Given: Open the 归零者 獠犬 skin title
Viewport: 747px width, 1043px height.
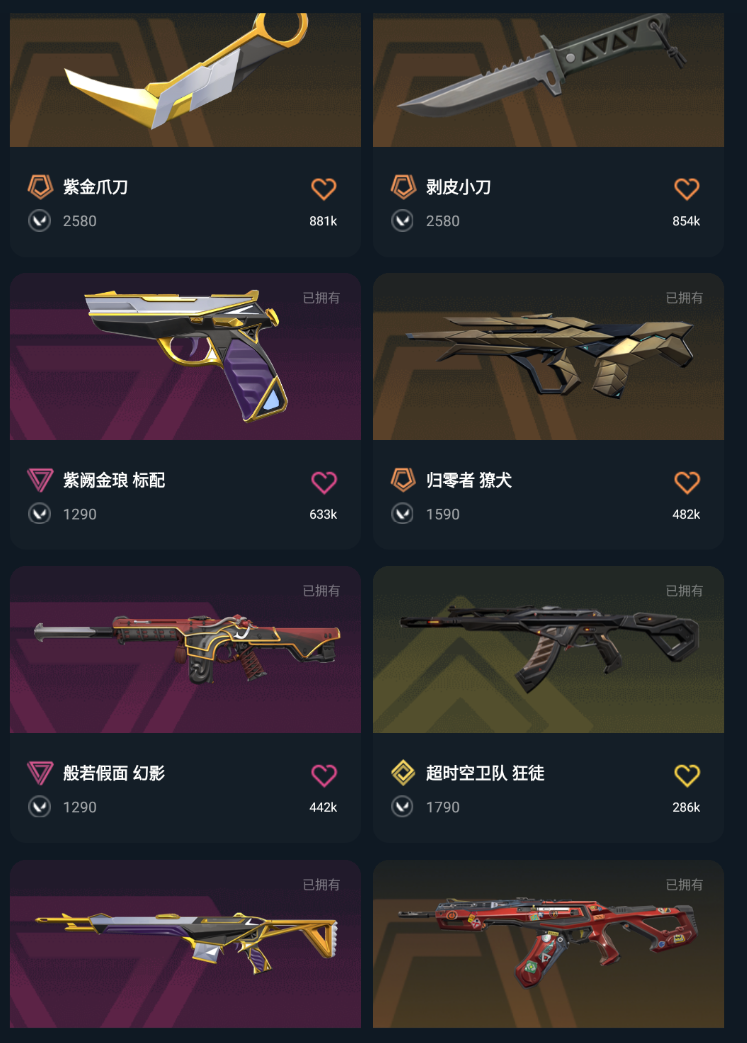Looking at the screenshot, I should [x=469, y=480].
